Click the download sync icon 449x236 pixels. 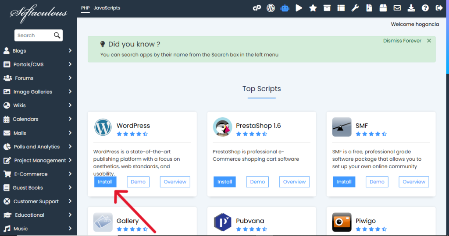click(411, 8)
